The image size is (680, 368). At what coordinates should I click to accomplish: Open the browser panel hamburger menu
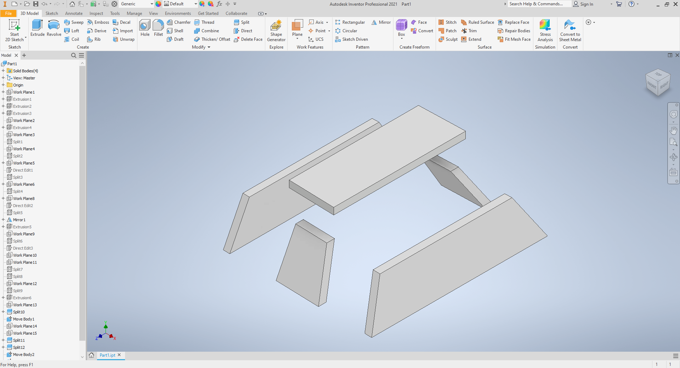click(81, 55)
